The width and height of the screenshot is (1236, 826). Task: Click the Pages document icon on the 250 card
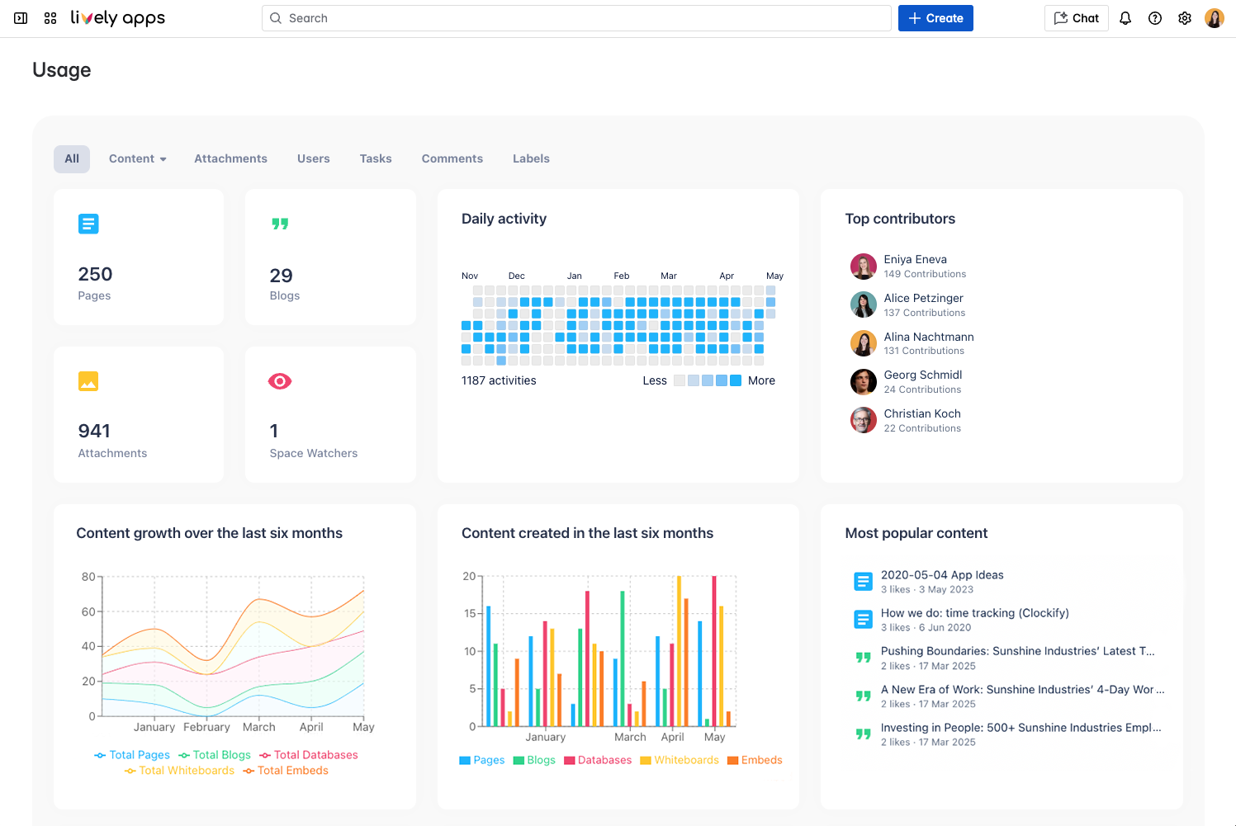coord(88,224)
